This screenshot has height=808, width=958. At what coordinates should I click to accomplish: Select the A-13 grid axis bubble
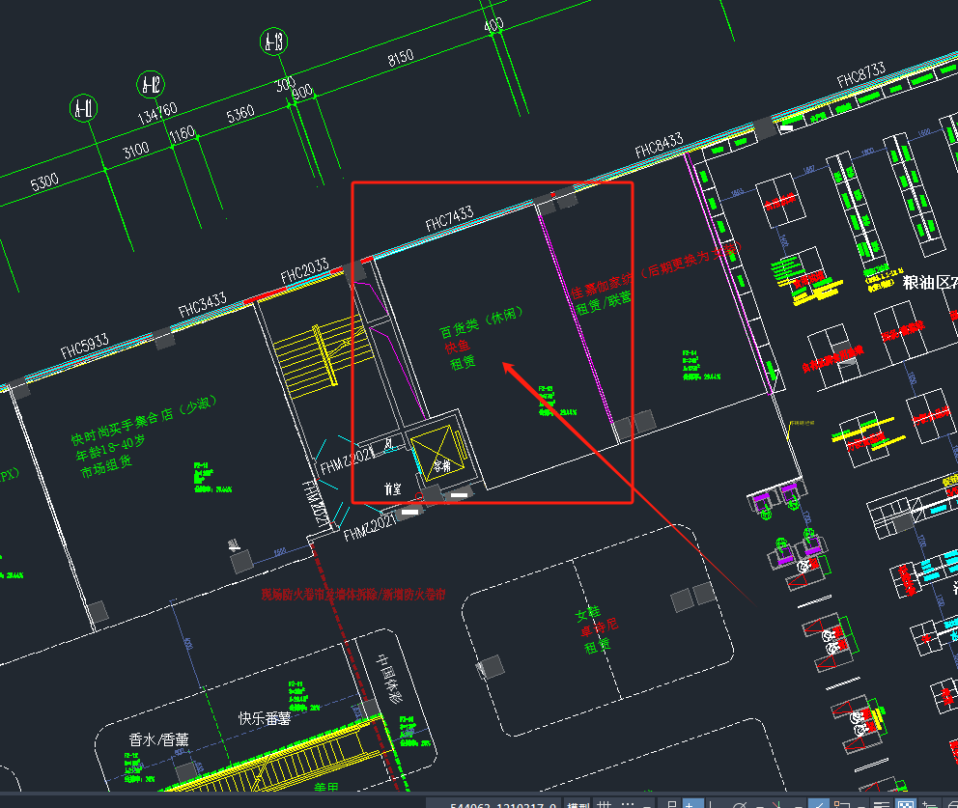274,42
